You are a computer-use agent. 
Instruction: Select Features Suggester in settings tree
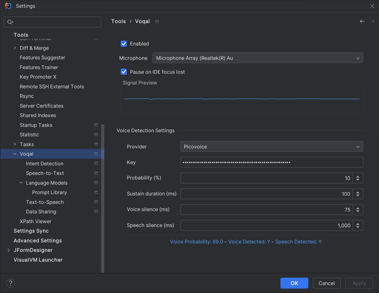pos(42,58)
